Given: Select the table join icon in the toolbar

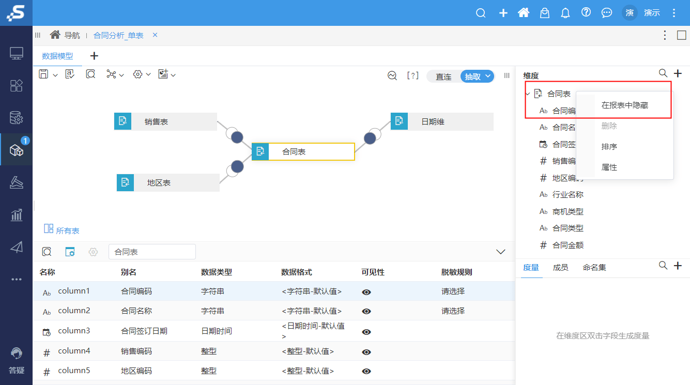Looking at the screenshot, I should [111, 74].
